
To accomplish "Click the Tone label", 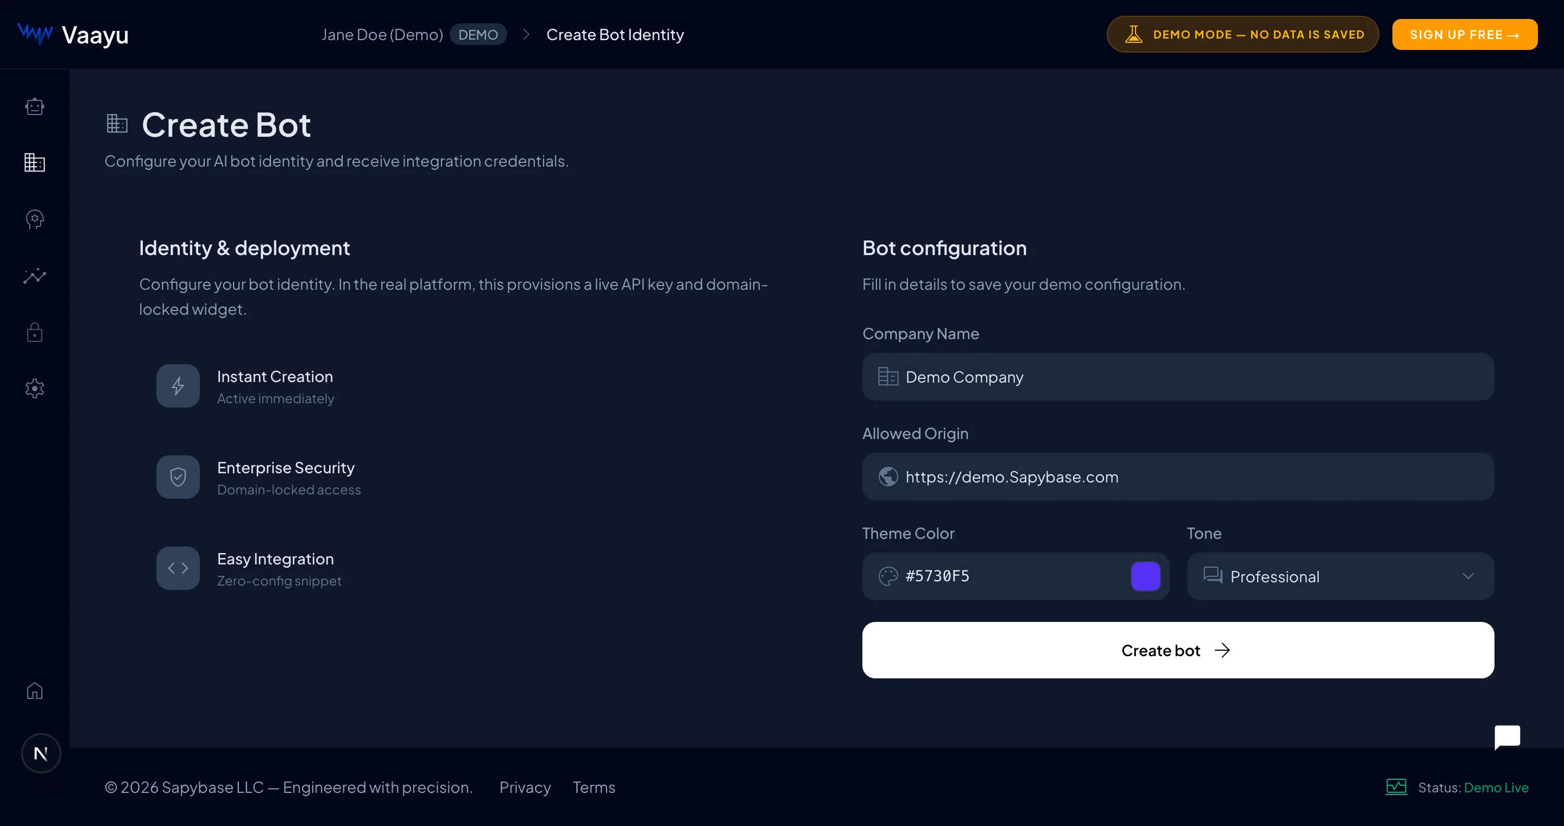I will (x=1204, y=533).
